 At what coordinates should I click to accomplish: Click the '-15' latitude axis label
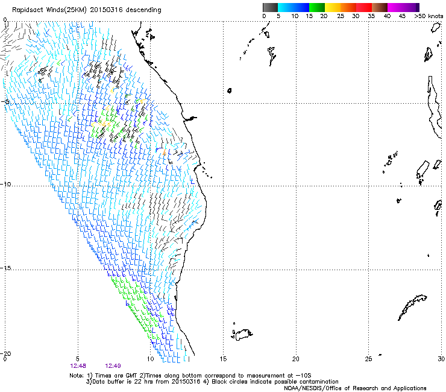pos(5,268)
